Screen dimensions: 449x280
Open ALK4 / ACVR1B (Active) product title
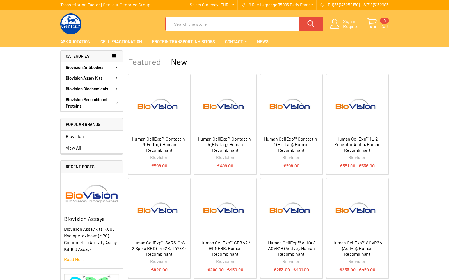(291, 248)
